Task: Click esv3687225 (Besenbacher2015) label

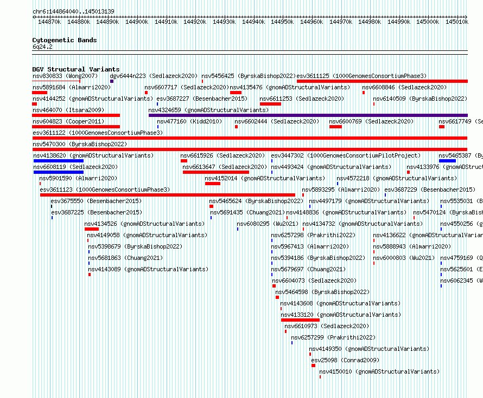Action: [x=97, y=212]
